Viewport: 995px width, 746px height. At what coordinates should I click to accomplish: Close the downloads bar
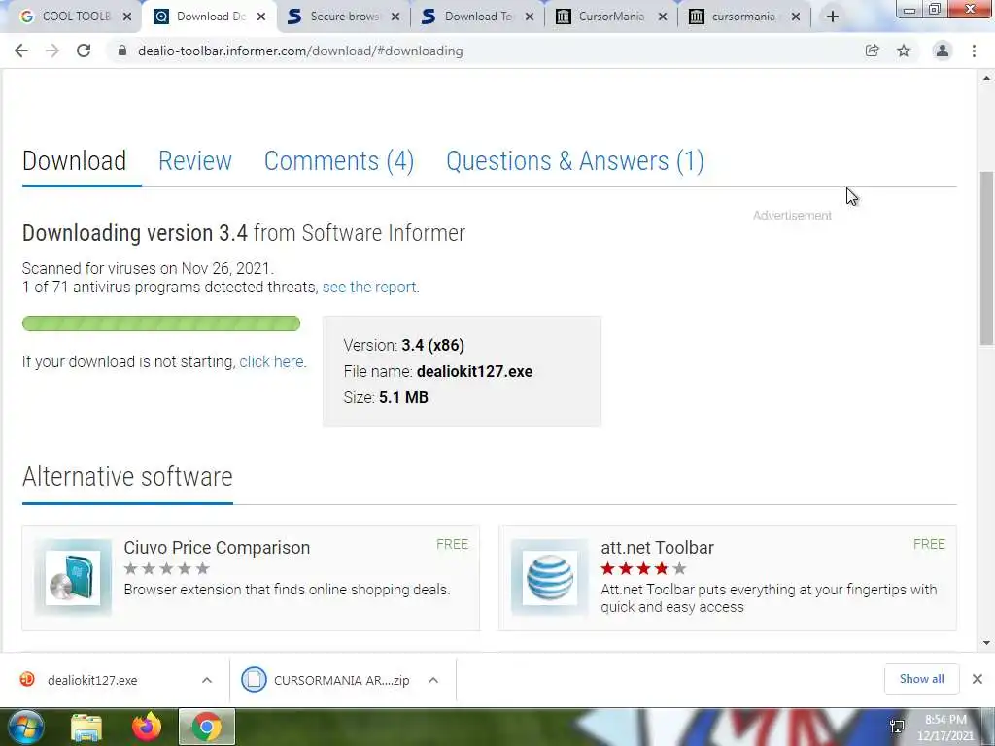tap(978, 679)
